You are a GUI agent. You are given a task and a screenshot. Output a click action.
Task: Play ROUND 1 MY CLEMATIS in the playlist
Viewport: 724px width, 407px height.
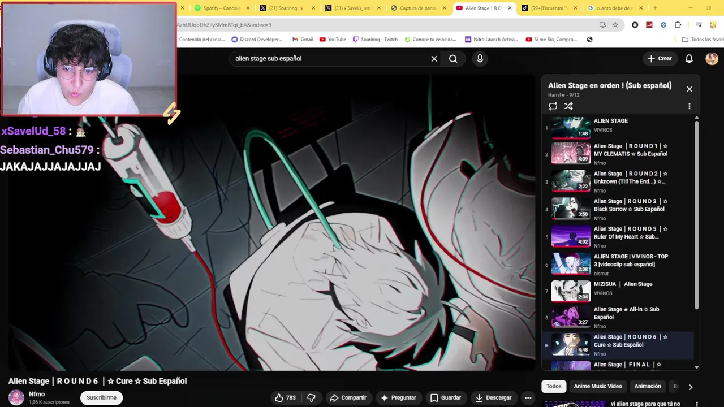618,153
